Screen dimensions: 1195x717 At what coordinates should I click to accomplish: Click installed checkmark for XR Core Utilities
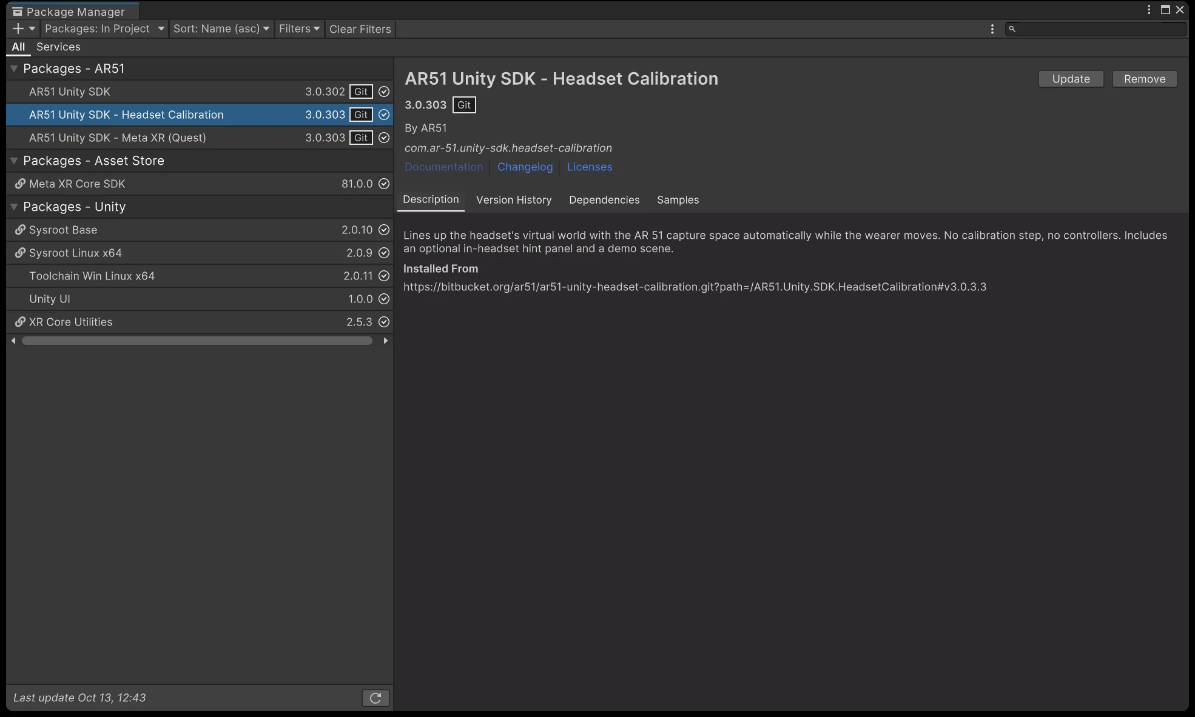pyautogui.click(x=384, y=322)
